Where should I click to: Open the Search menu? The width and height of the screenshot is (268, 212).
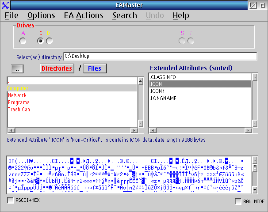point(125,15)
